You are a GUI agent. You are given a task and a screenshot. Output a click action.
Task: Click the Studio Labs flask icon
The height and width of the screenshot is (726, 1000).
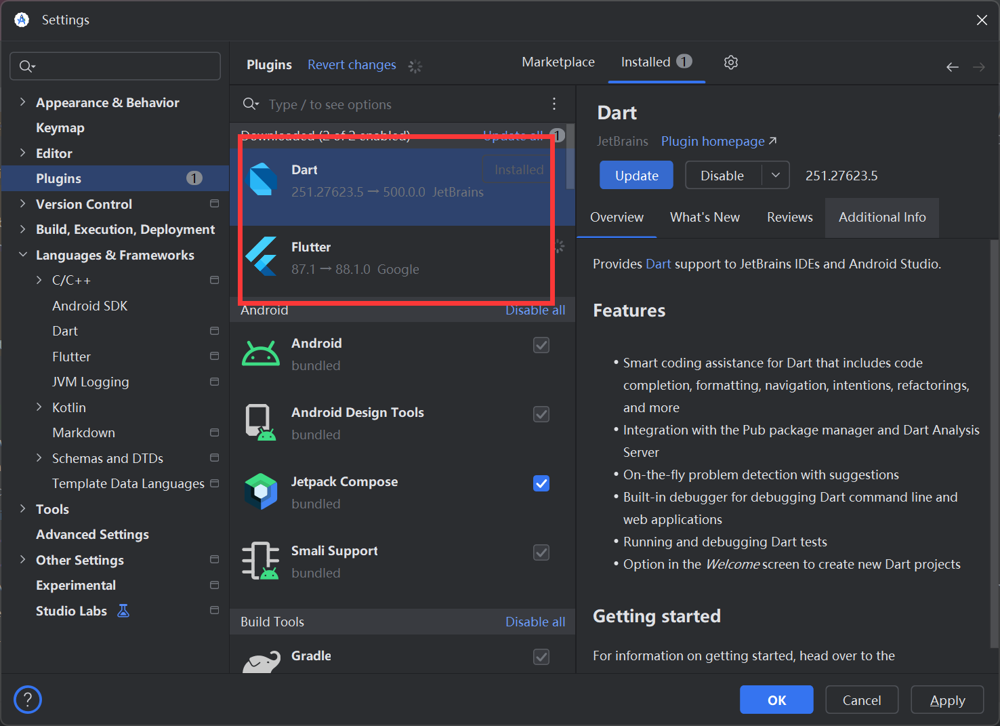123,611
